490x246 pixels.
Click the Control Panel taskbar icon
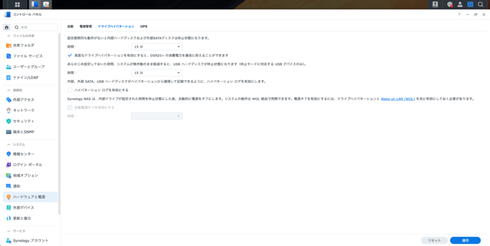[34, 4]
